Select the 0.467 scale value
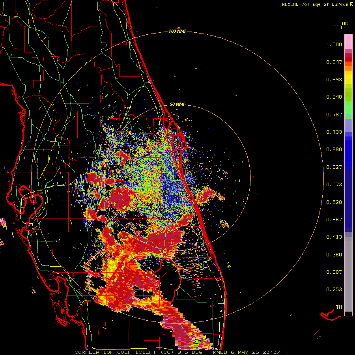 [334, 220]
